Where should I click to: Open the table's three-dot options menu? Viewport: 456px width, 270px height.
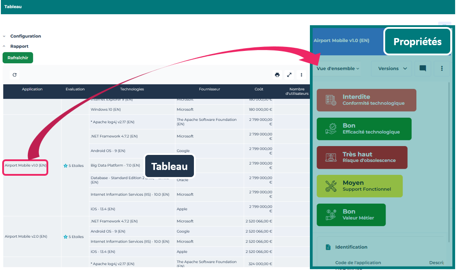click(x=301, y=75)
